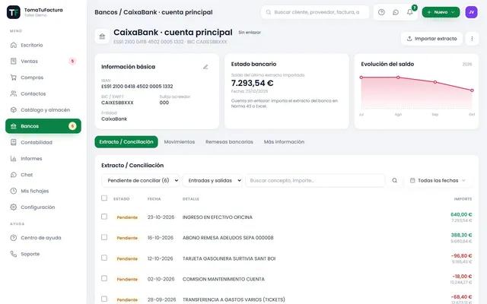This screenshot has width=487, height=304.
Task: Click the Importar extracto button
Action: coord(431,39)
